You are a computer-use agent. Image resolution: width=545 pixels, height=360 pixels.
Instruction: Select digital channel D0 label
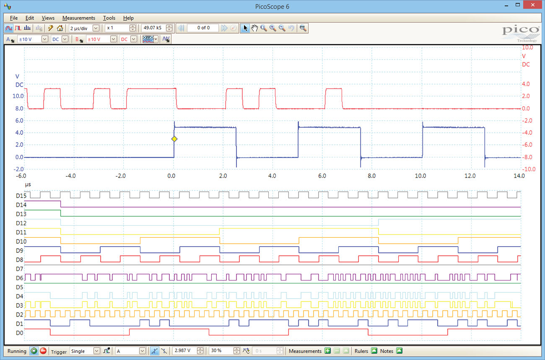pos(20,333)
